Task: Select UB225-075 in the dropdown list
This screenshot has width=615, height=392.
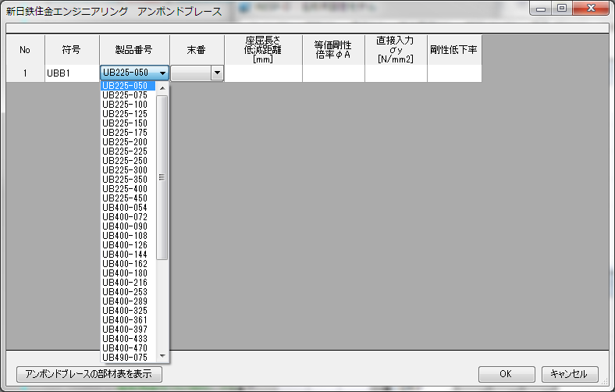Action: (128, 95)
